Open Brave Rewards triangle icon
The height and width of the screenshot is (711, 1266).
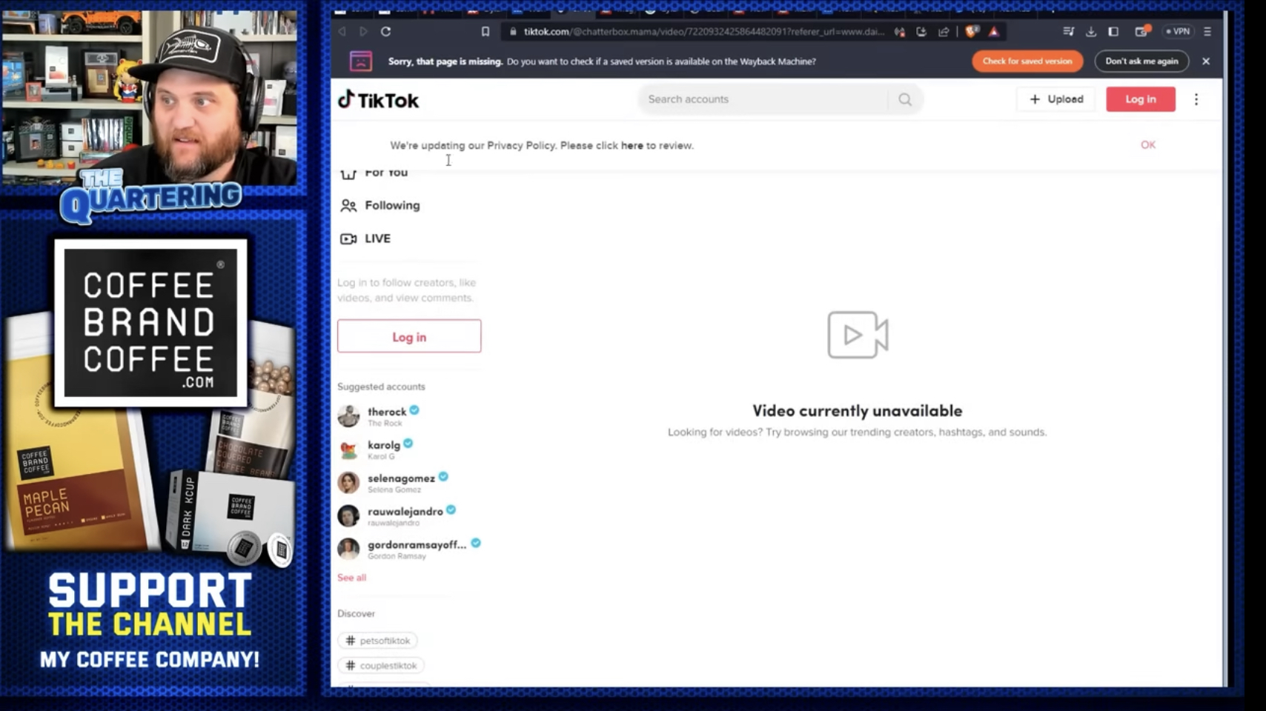[994, 32]
